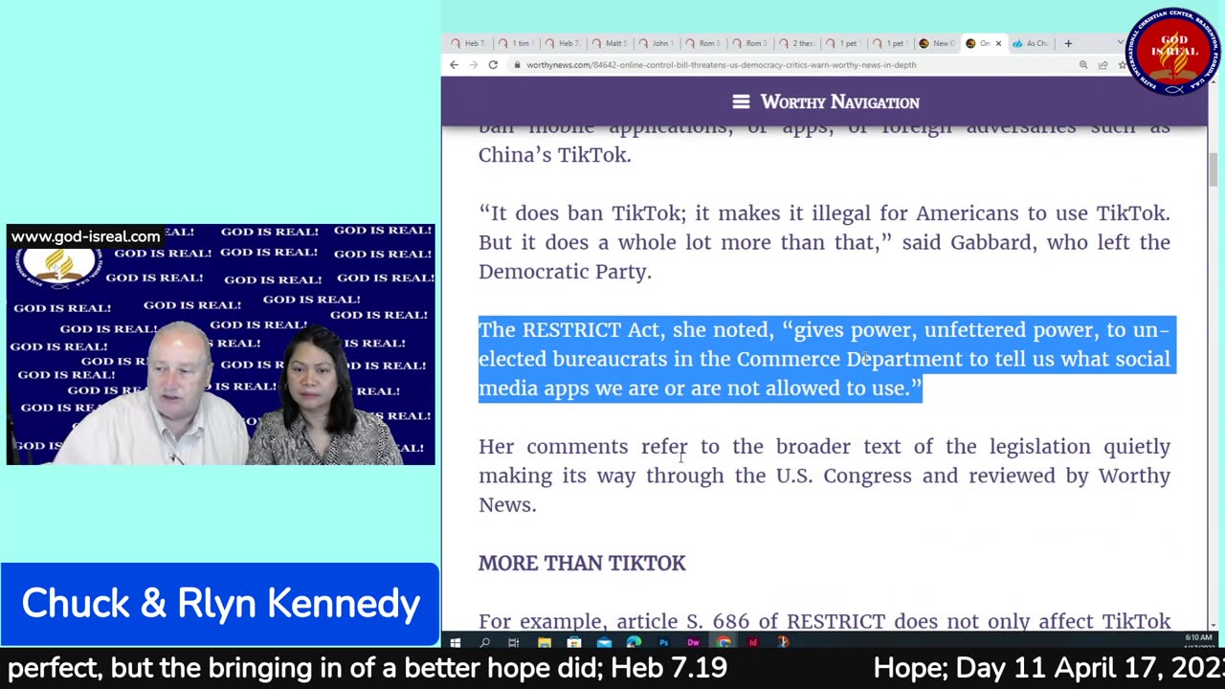The image size is (1225, 689).
Task: Launch Dreamweaver from the taskbar
Action: point(693,642)
